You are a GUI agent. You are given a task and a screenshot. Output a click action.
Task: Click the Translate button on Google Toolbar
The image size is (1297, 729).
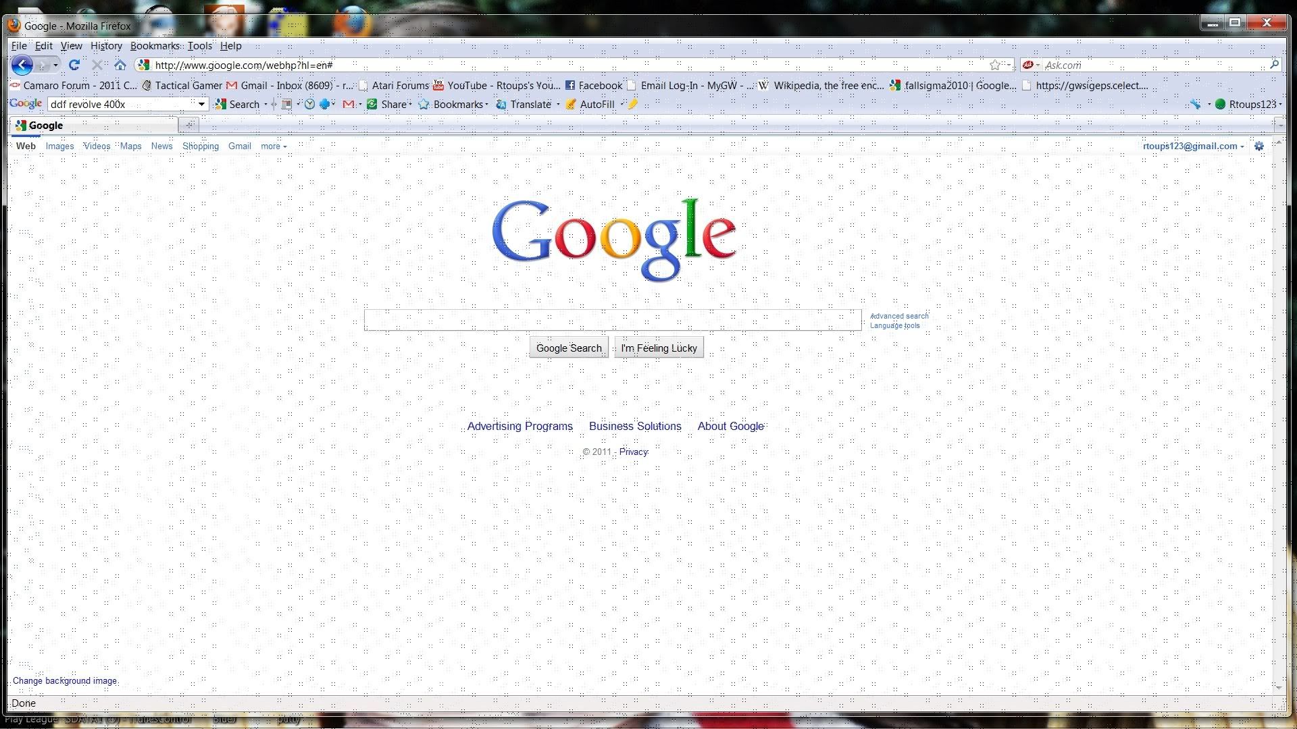pyautogui.click(x=524, y=104)
